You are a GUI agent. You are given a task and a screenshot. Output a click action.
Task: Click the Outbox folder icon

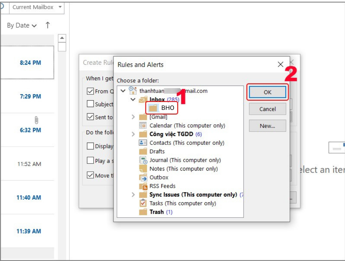(x=143, y=178)
